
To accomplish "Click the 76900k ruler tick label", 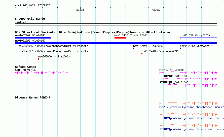I will (80, 10).
